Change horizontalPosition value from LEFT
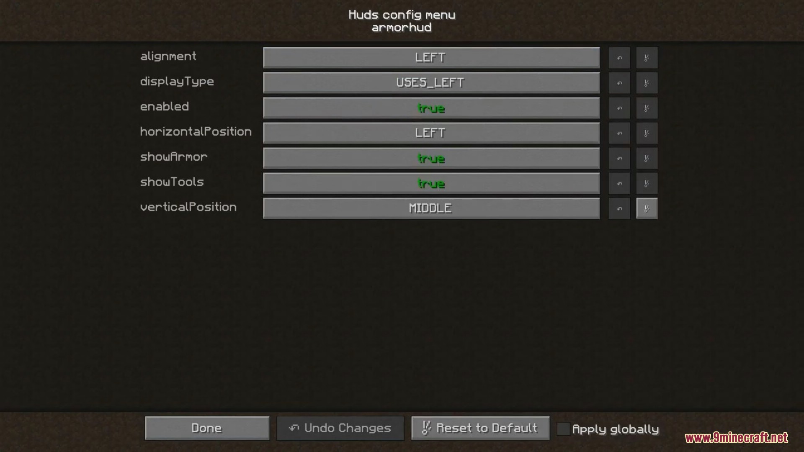 pos(430,132)
